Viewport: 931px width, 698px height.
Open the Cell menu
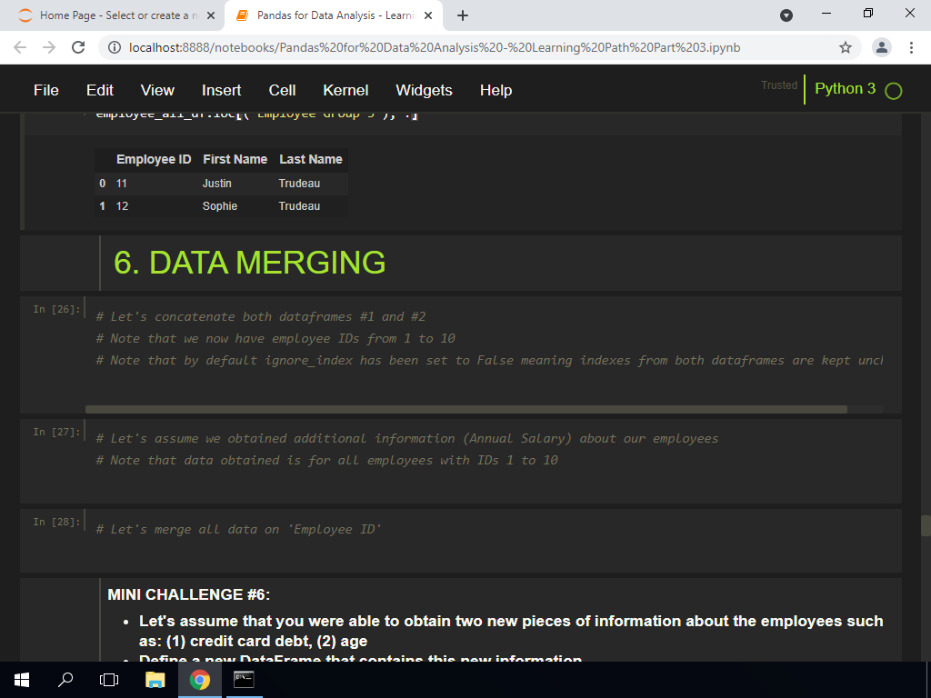tap(282, 90)
